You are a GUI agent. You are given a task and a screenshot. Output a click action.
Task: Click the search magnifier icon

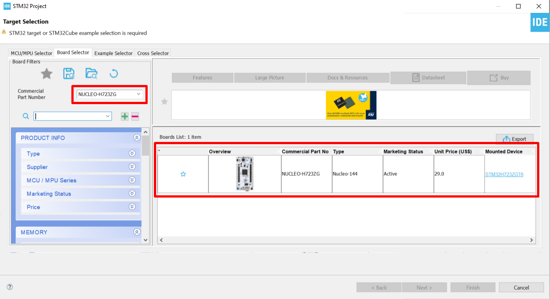pyautogui.click(x=25, y=116)
